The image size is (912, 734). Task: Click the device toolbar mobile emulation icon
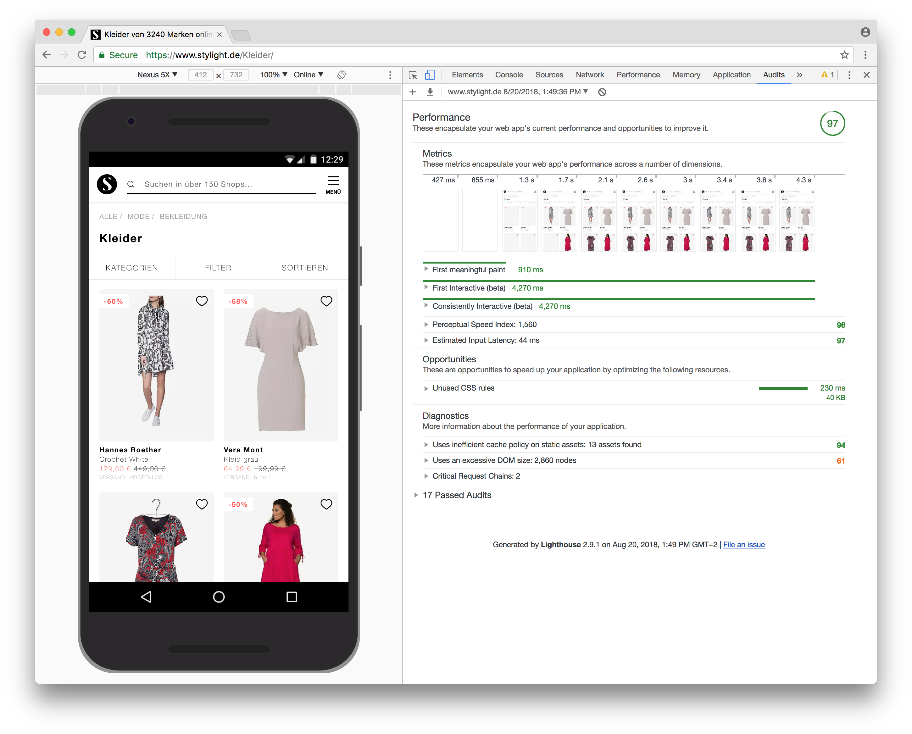point(431,74)
